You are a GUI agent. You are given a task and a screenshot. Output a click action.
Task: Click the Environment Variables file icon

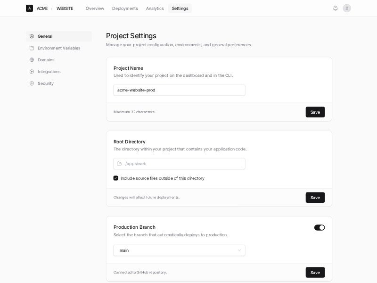coord(32,48)
